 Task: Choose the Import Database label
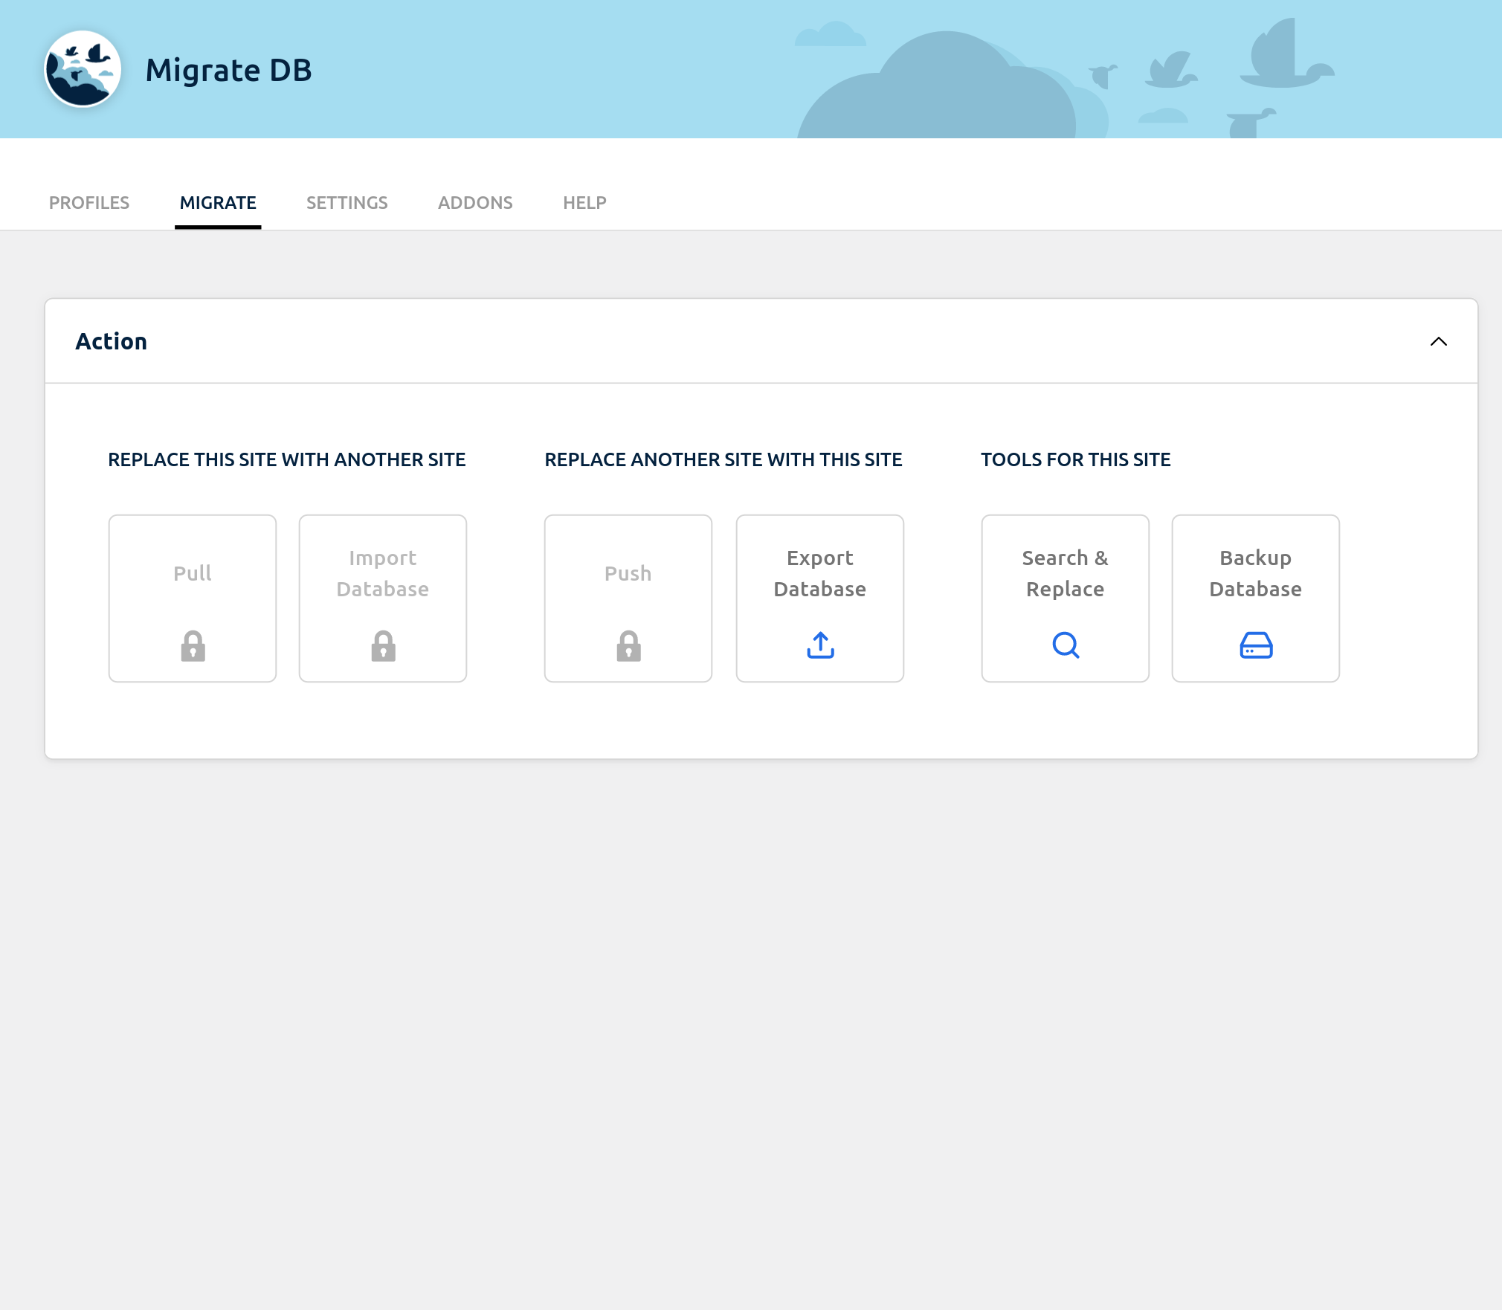click(x=383, y=573)
